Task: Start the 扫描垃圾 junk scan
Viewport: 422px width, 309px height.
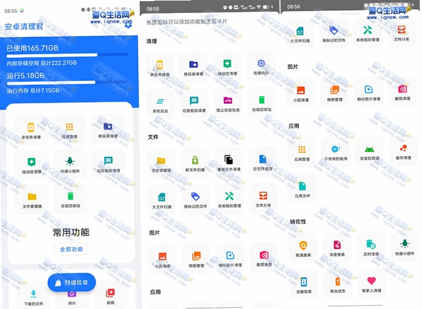Action: click(71, 282)
